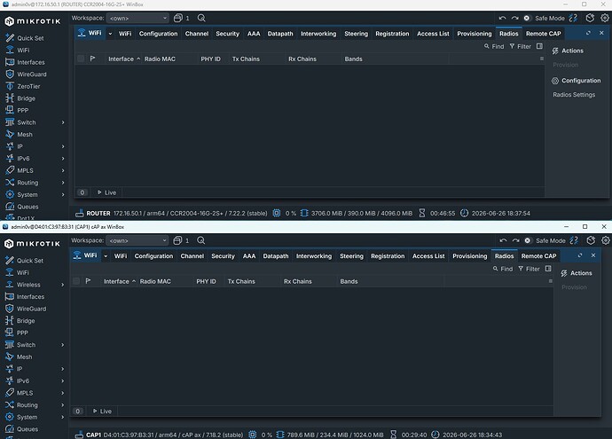Open Bridge in the CAP1 window sidebar
Viewport: 612px width, 439px height.
point(20,321)
